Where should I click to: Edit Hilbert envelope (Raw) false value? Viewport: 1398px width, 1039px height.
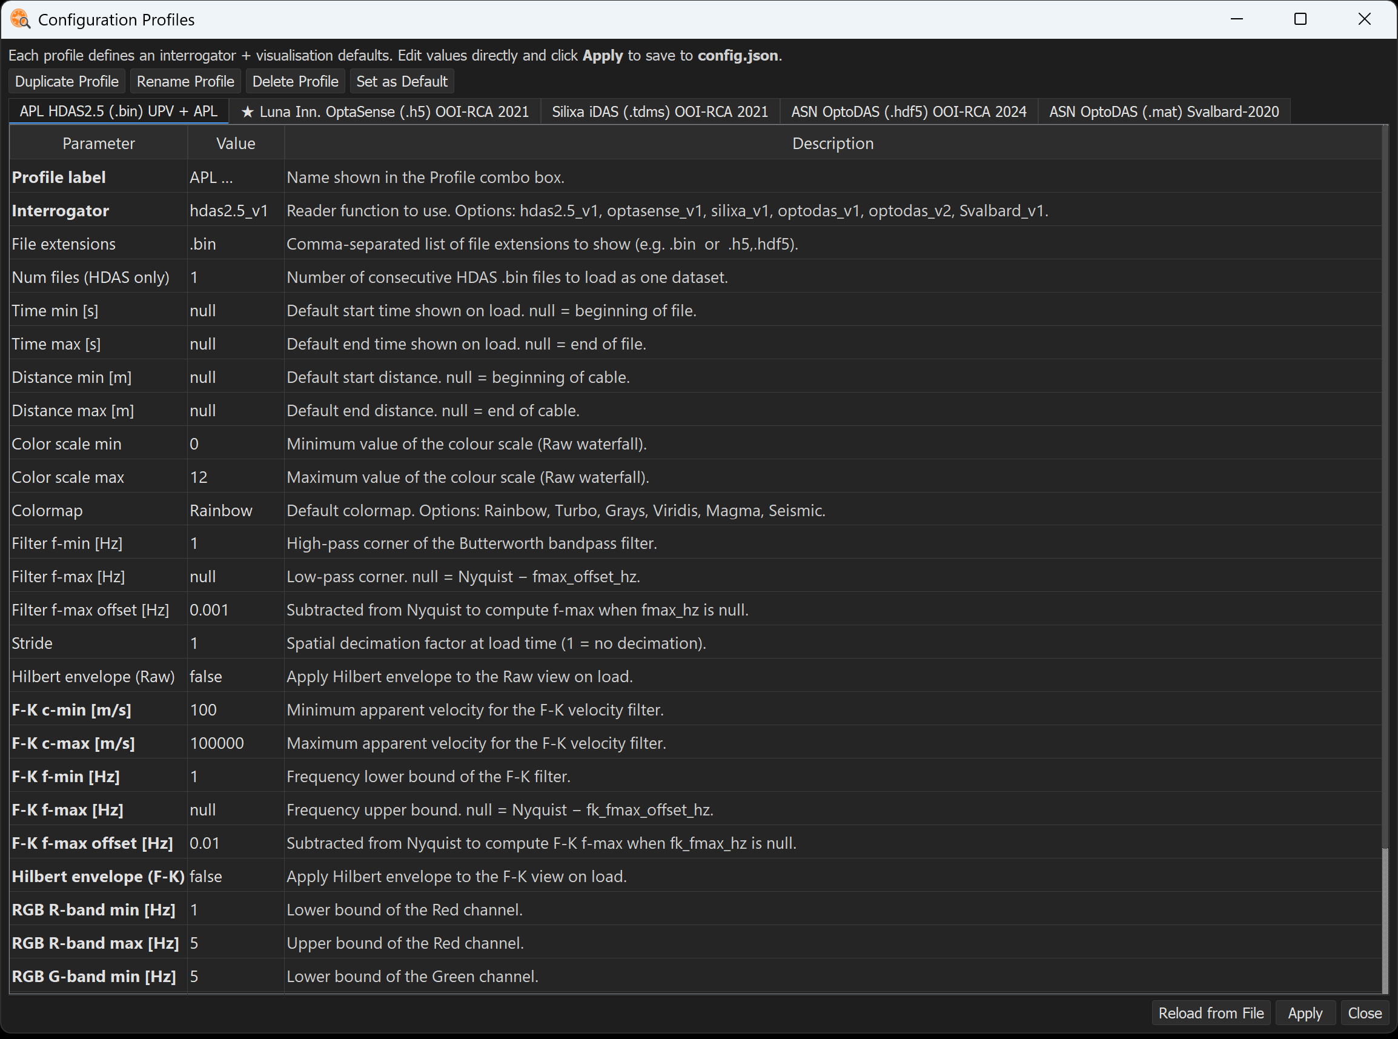click(x=236, y=677)
